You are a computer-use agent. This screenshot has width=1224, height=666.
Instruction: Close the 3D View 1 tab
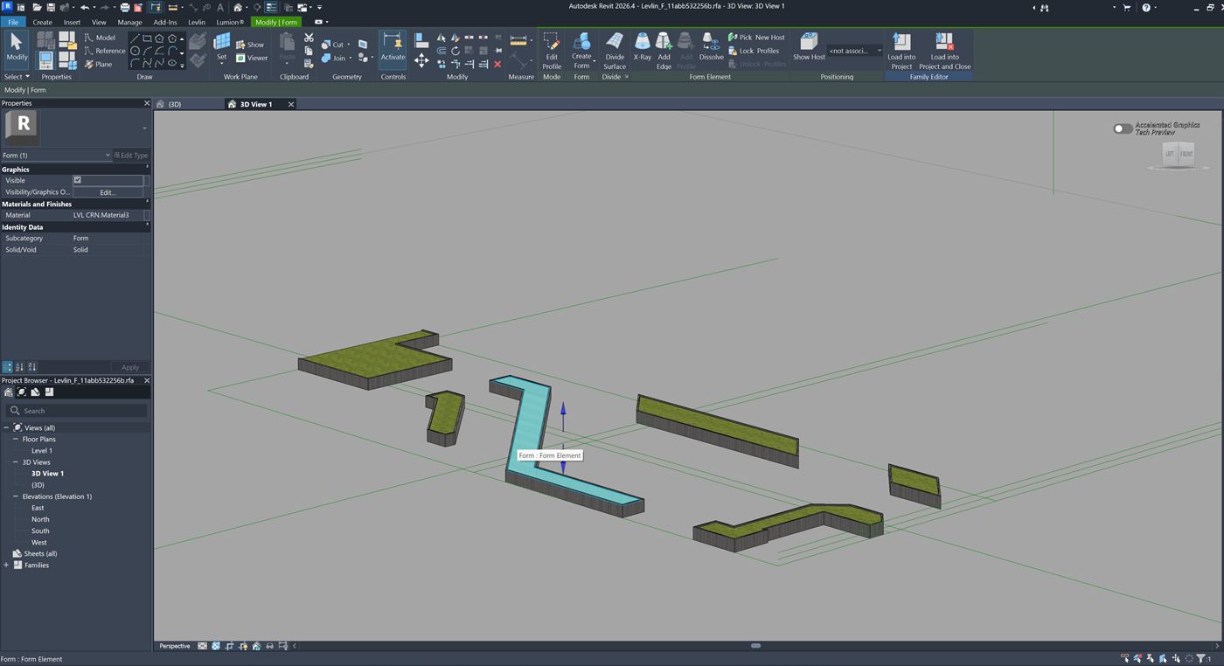(x=291, y=104)
